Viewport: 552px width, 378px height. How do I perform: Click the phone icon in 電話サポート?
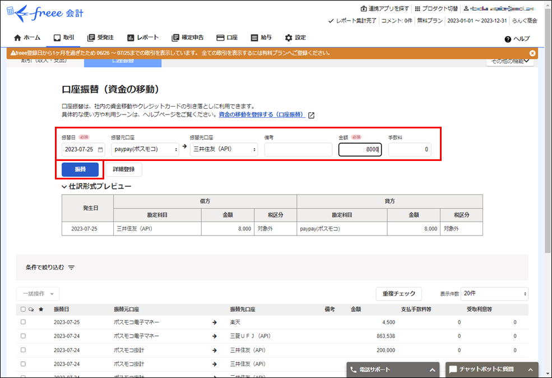[x=354, y=370]
